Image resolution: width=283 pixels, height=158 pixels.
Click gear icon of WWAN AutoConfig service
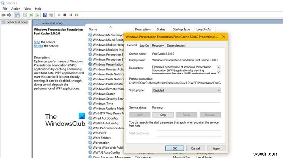(90, 152)
